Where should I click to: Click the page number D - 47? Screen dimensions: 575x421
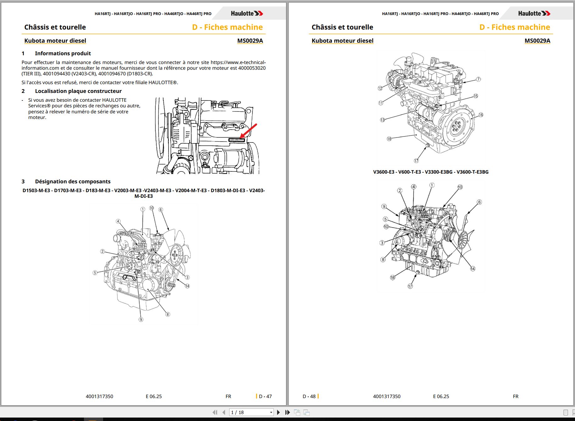265,396
